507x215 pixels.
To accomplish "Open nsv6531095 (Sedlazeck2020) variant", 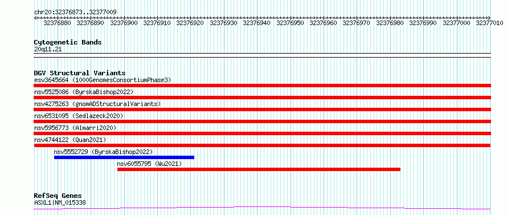I will point(79,116).
